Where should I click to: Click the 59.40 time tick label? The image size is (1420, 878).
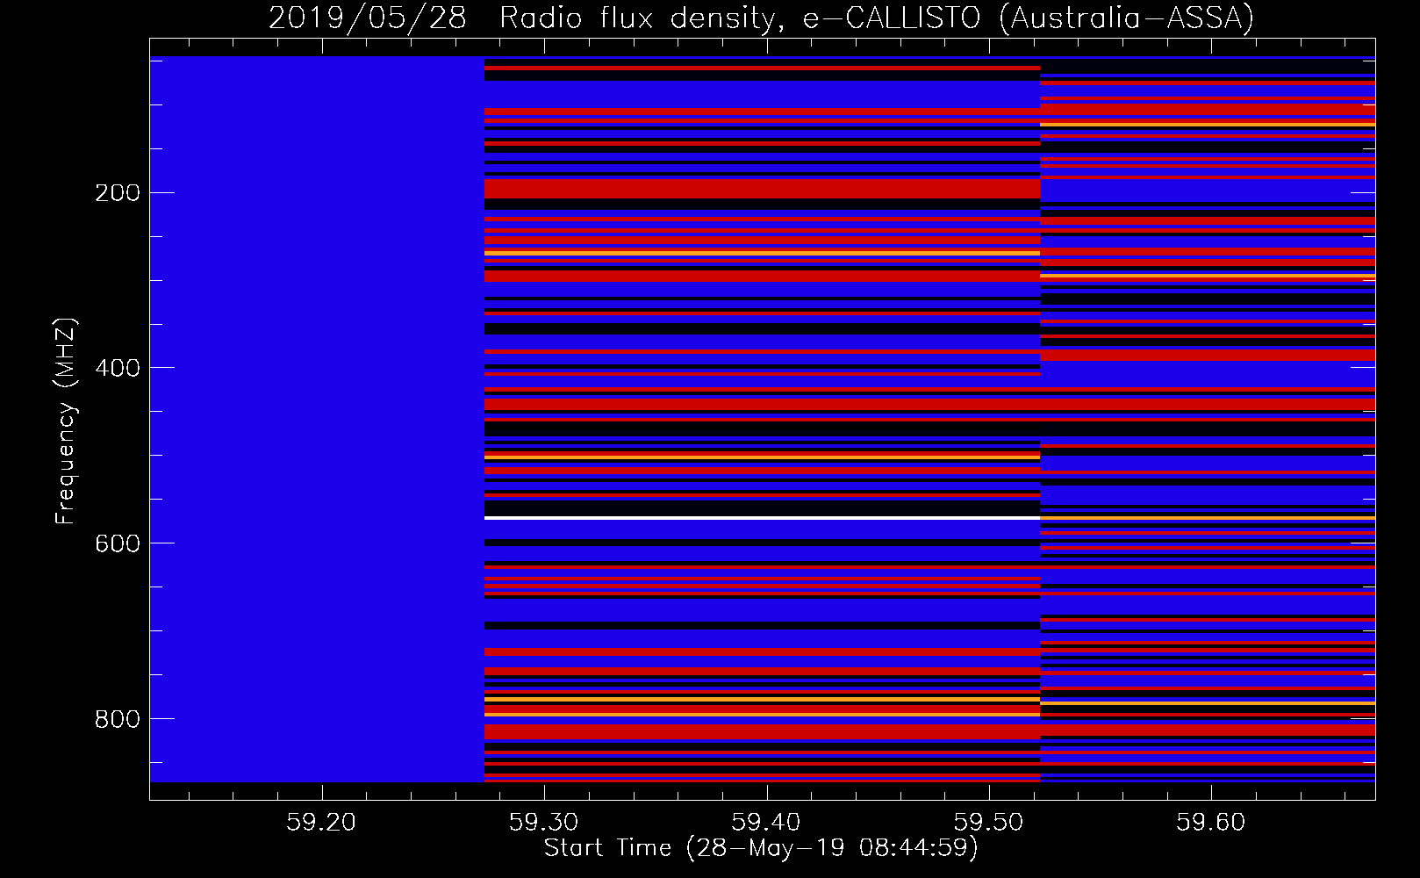click(766, 823)
